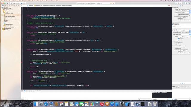The height and width of the screenshot is (107, 191).
Task: Expand the CoreData framework group
Action: 2,10
